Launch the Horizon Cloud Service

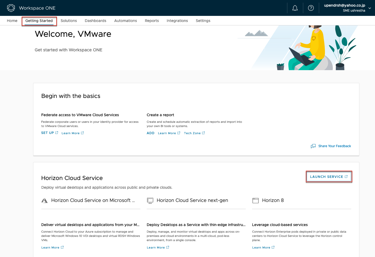[x=329, y=177]
